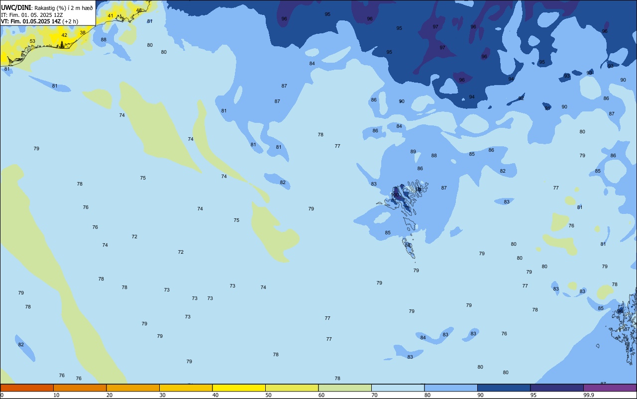
Task: Click the legend tick label '70'
Action: tap(374, 395)
